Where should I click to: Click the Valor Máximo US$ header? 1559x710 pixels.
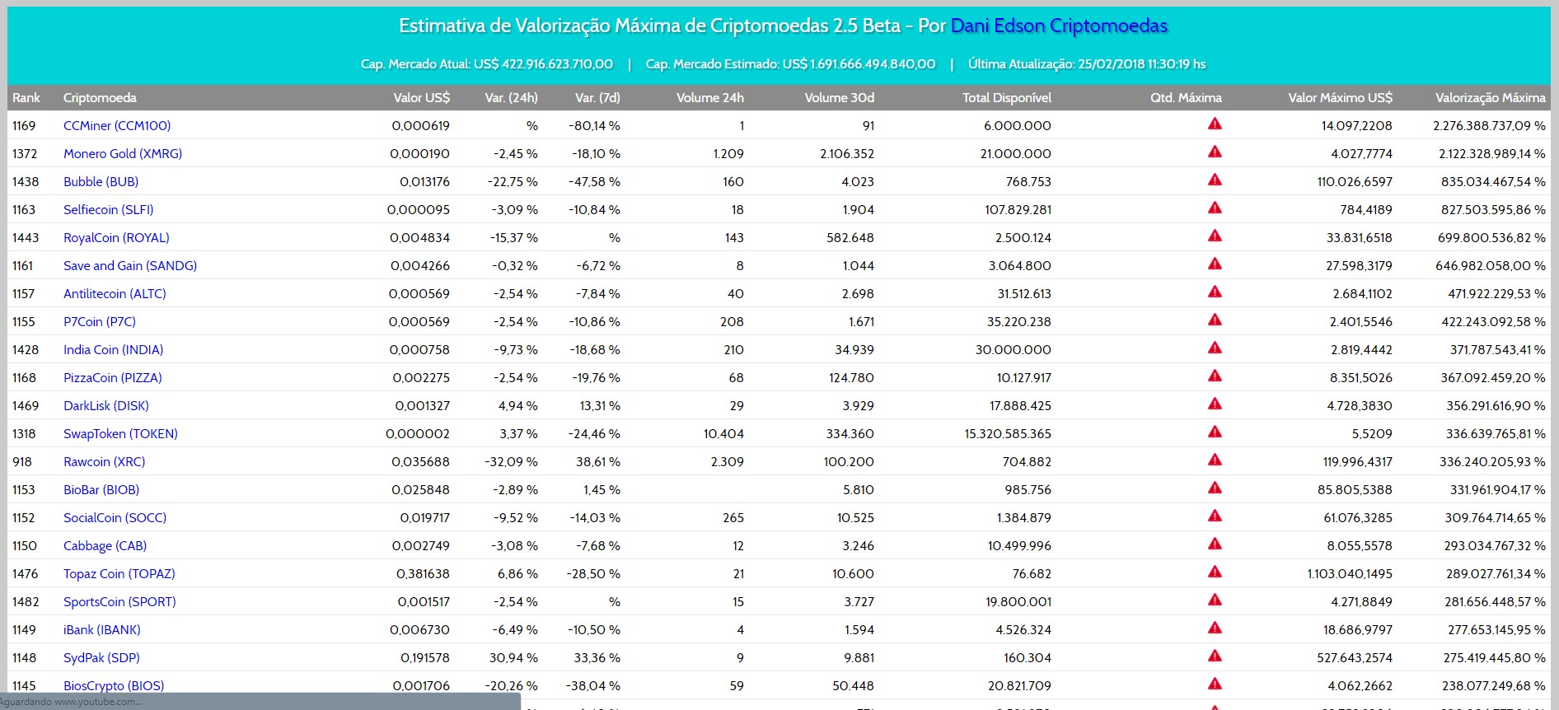pyautogui.click(x=1340, y=98)
